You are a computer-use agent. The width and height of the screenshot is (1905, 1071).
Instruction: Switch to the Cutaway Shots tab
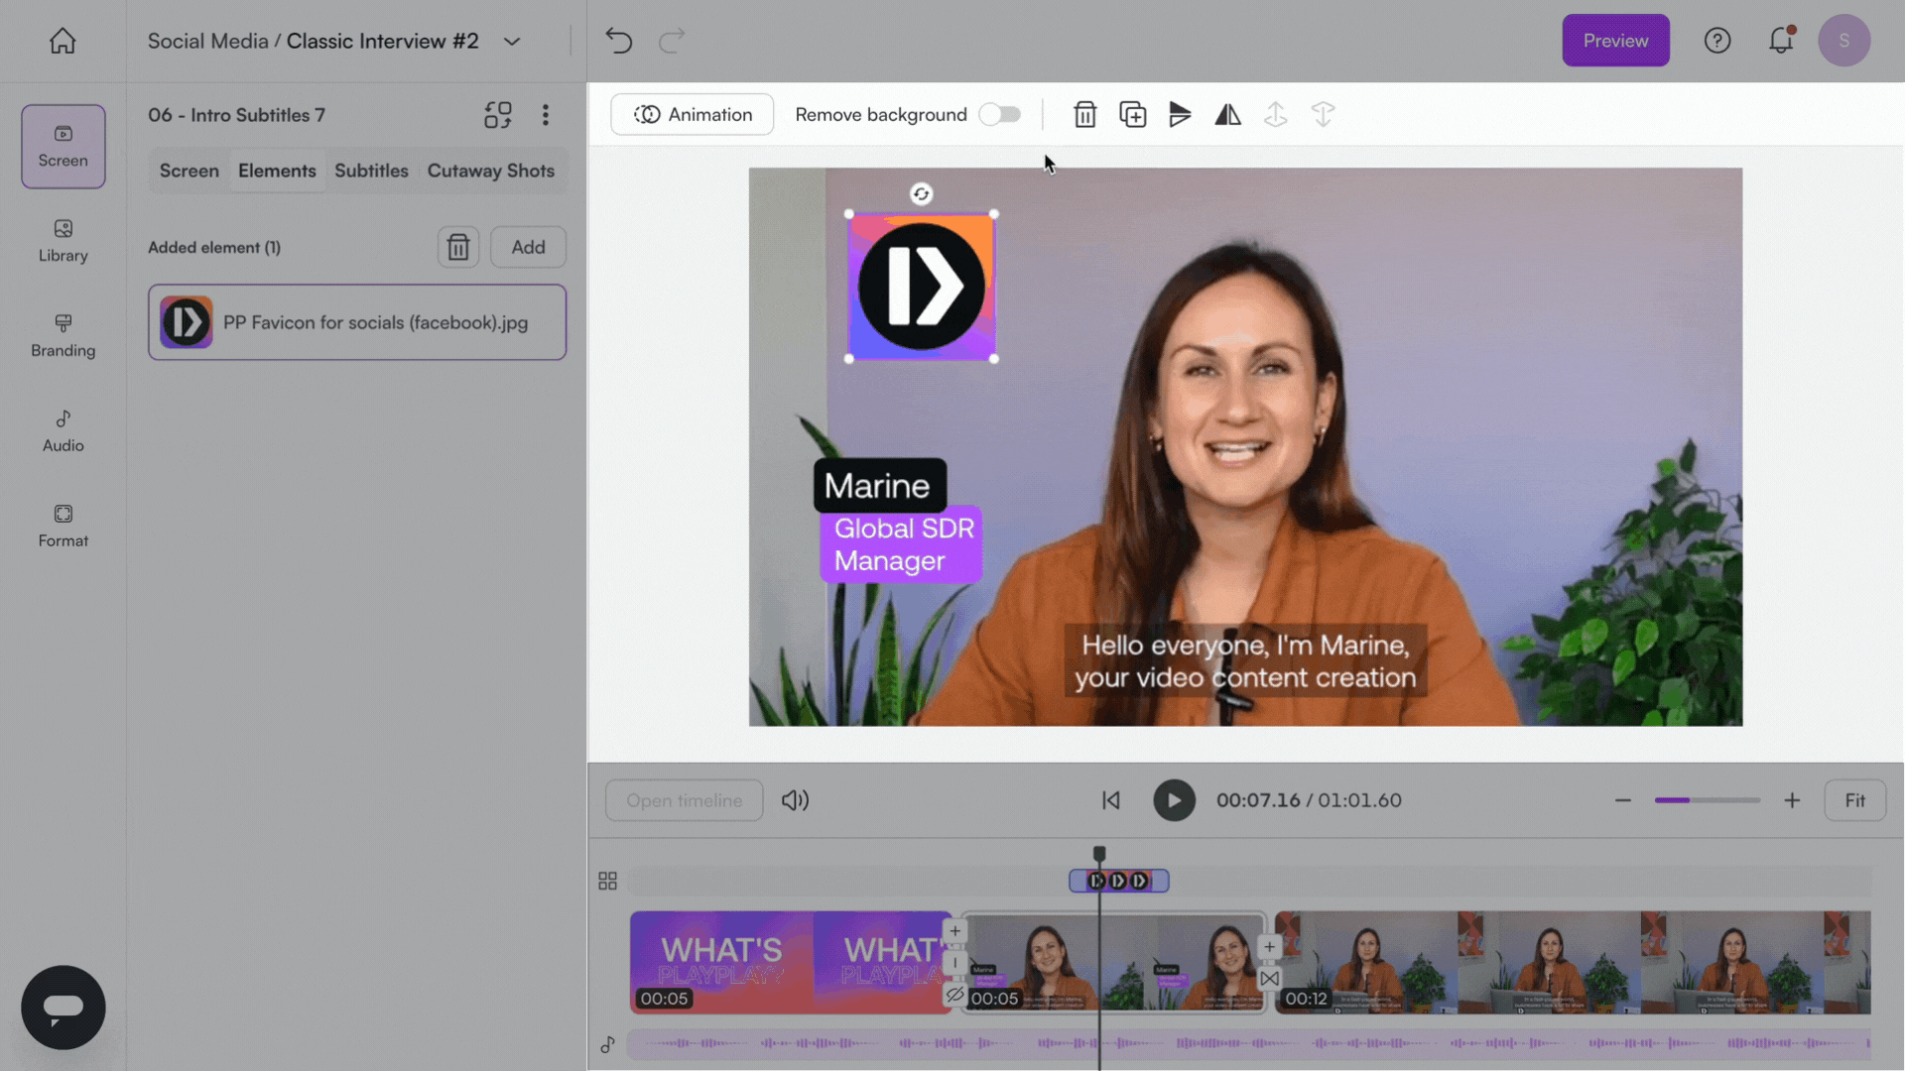coord(490,171)
